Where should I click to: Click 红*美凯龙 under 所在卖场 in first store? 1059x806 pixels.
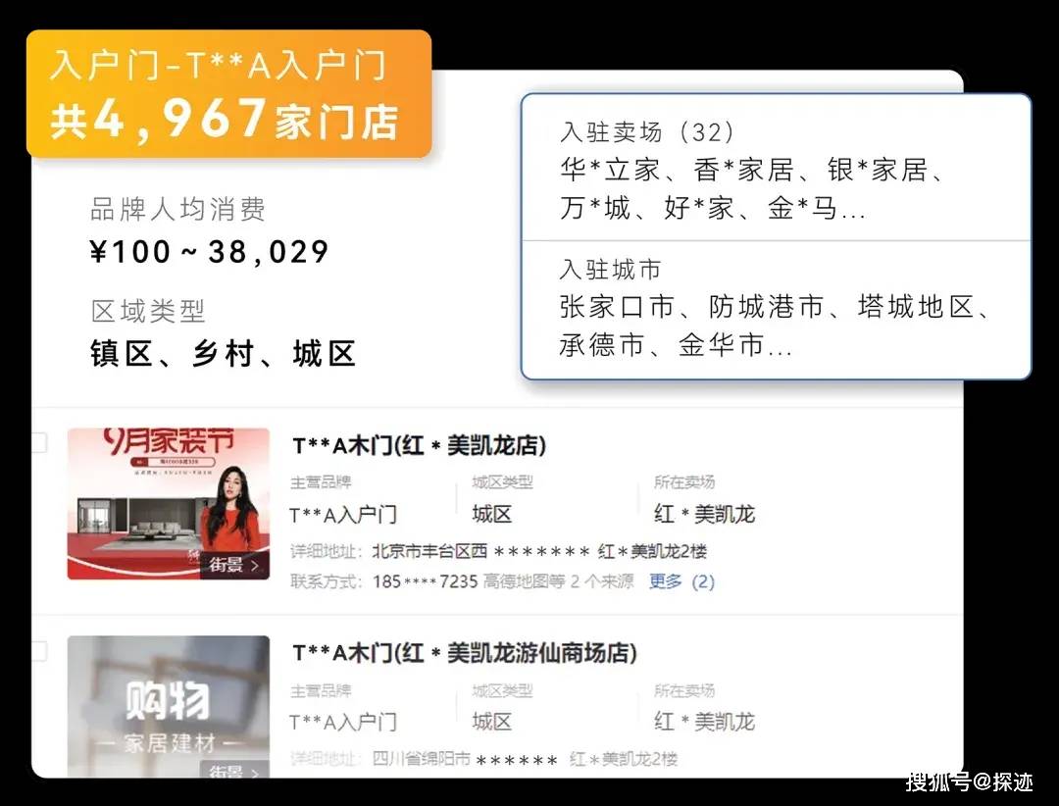pyautogui.click(x=704, y=514)
